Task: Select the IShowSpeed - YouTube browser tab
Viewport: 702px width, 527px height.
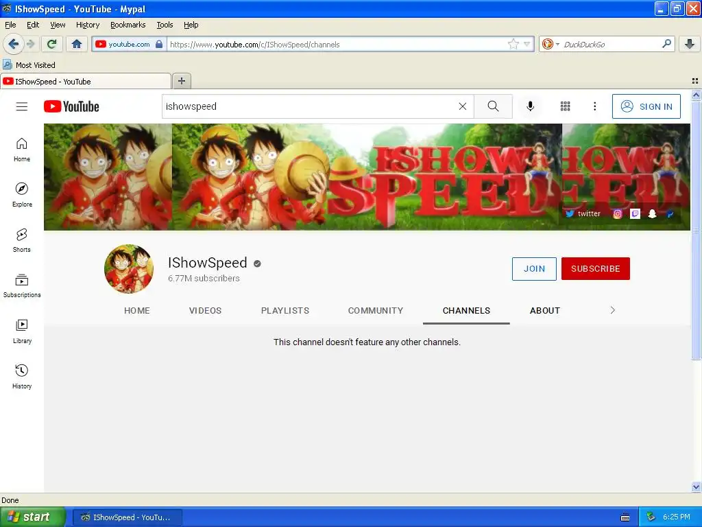Action: click(x=86, y=82)
